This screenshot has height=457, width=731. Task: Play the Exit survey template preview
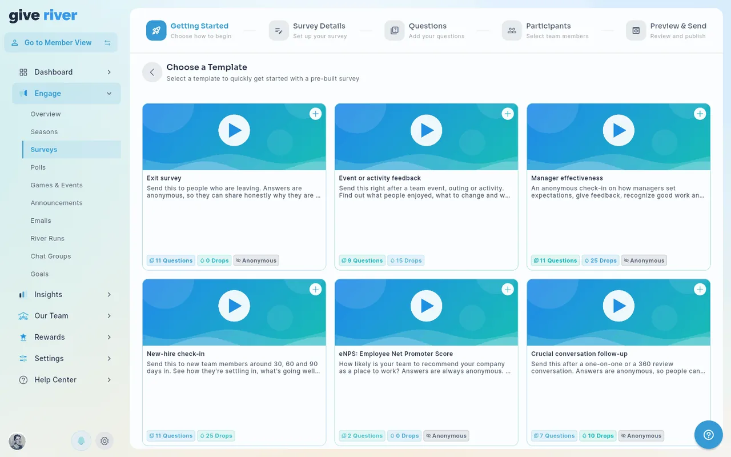click(x=234, y=131)
